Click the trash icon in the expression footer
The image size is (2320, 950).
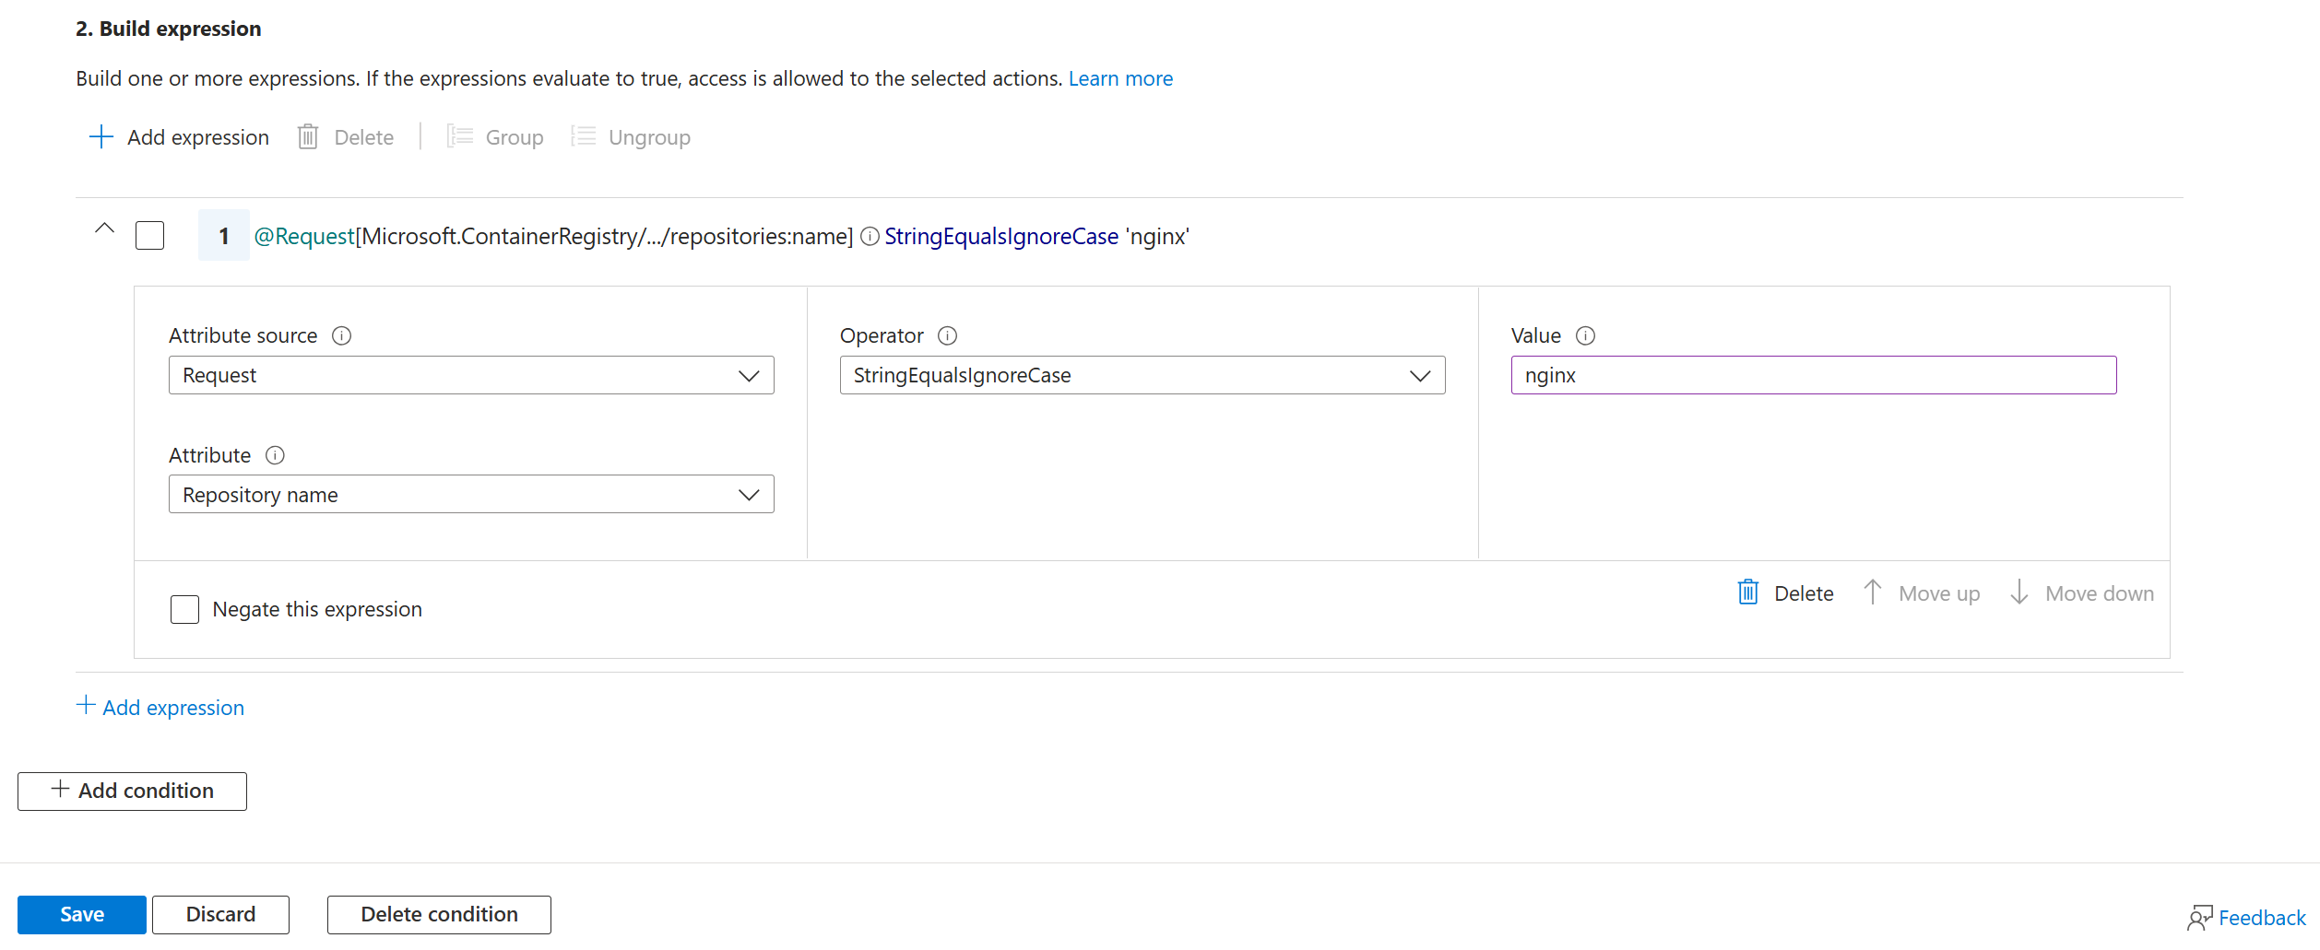tap(1748, 592)
